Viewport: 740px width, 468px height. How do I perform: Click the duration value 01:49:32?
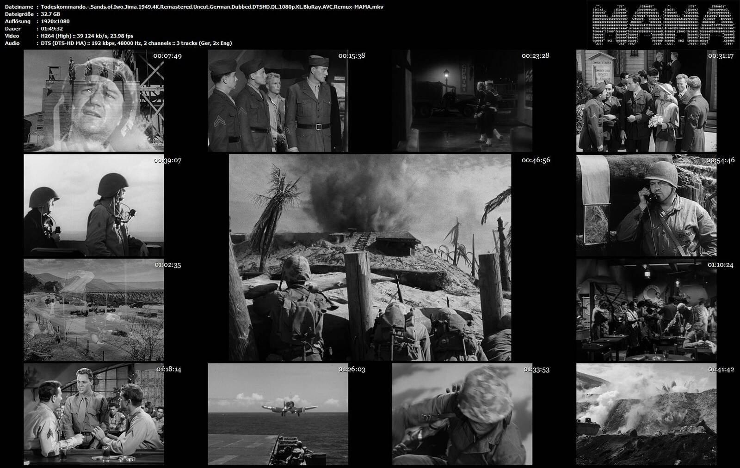[52, 29]
